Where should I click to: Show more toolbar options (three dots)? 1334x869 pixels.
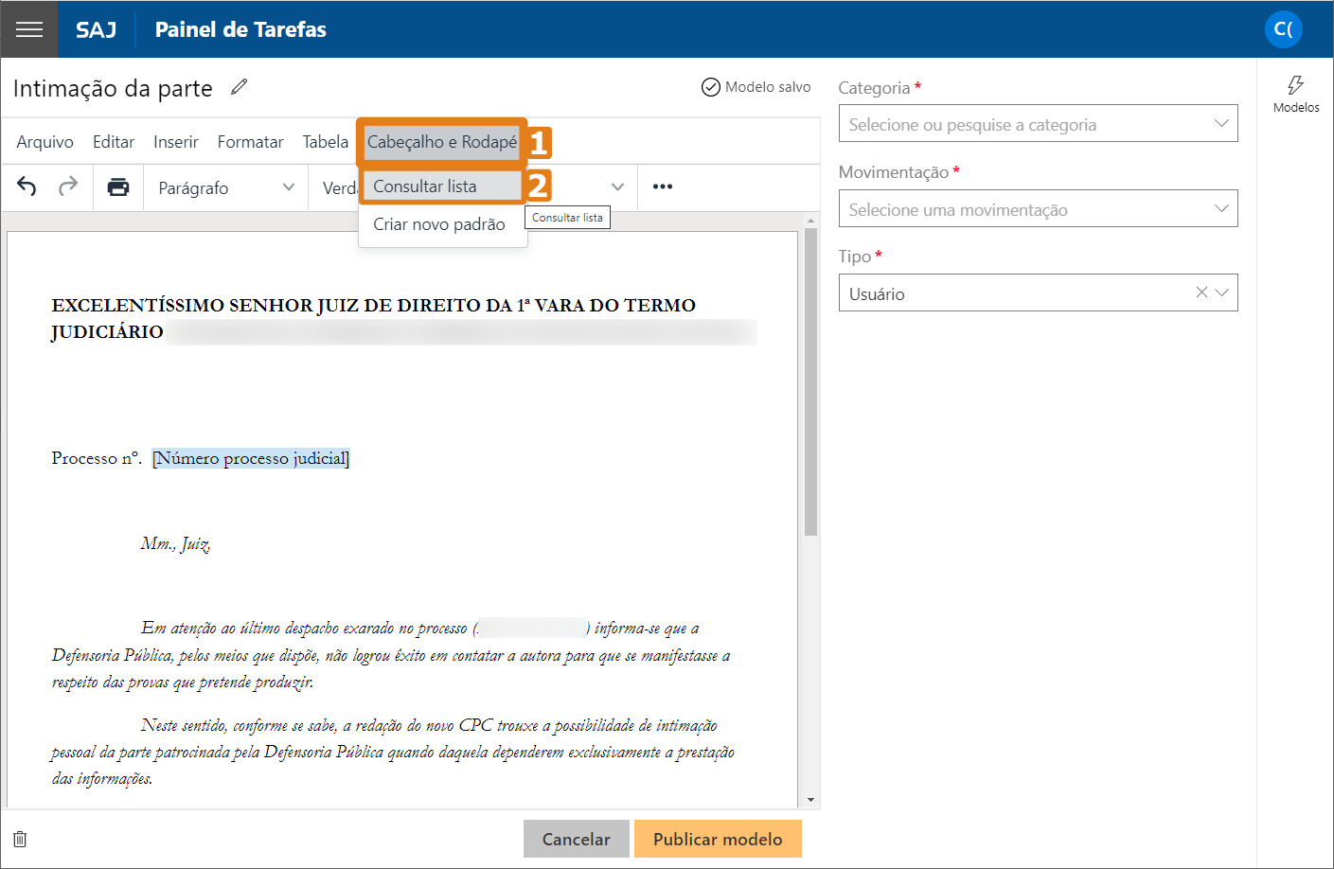point(663,186)
